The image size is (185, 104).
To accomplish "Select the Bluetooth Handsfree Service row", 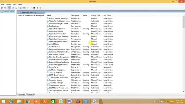I will (x=80, y=62).
